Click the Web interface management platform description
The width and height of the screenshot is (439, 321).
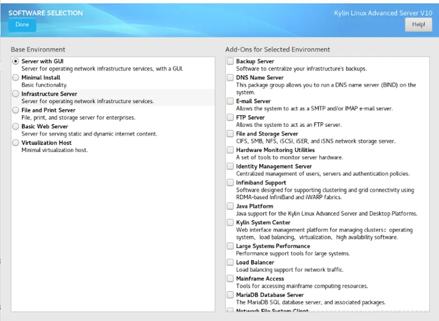(324, 233)
